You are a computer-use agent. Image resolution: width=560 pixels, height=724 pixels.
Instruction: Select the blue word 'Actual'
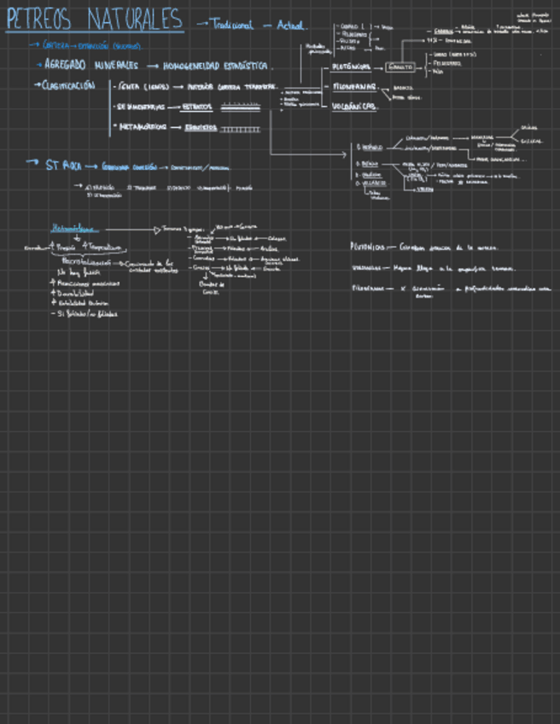click(x=291, y=25)
